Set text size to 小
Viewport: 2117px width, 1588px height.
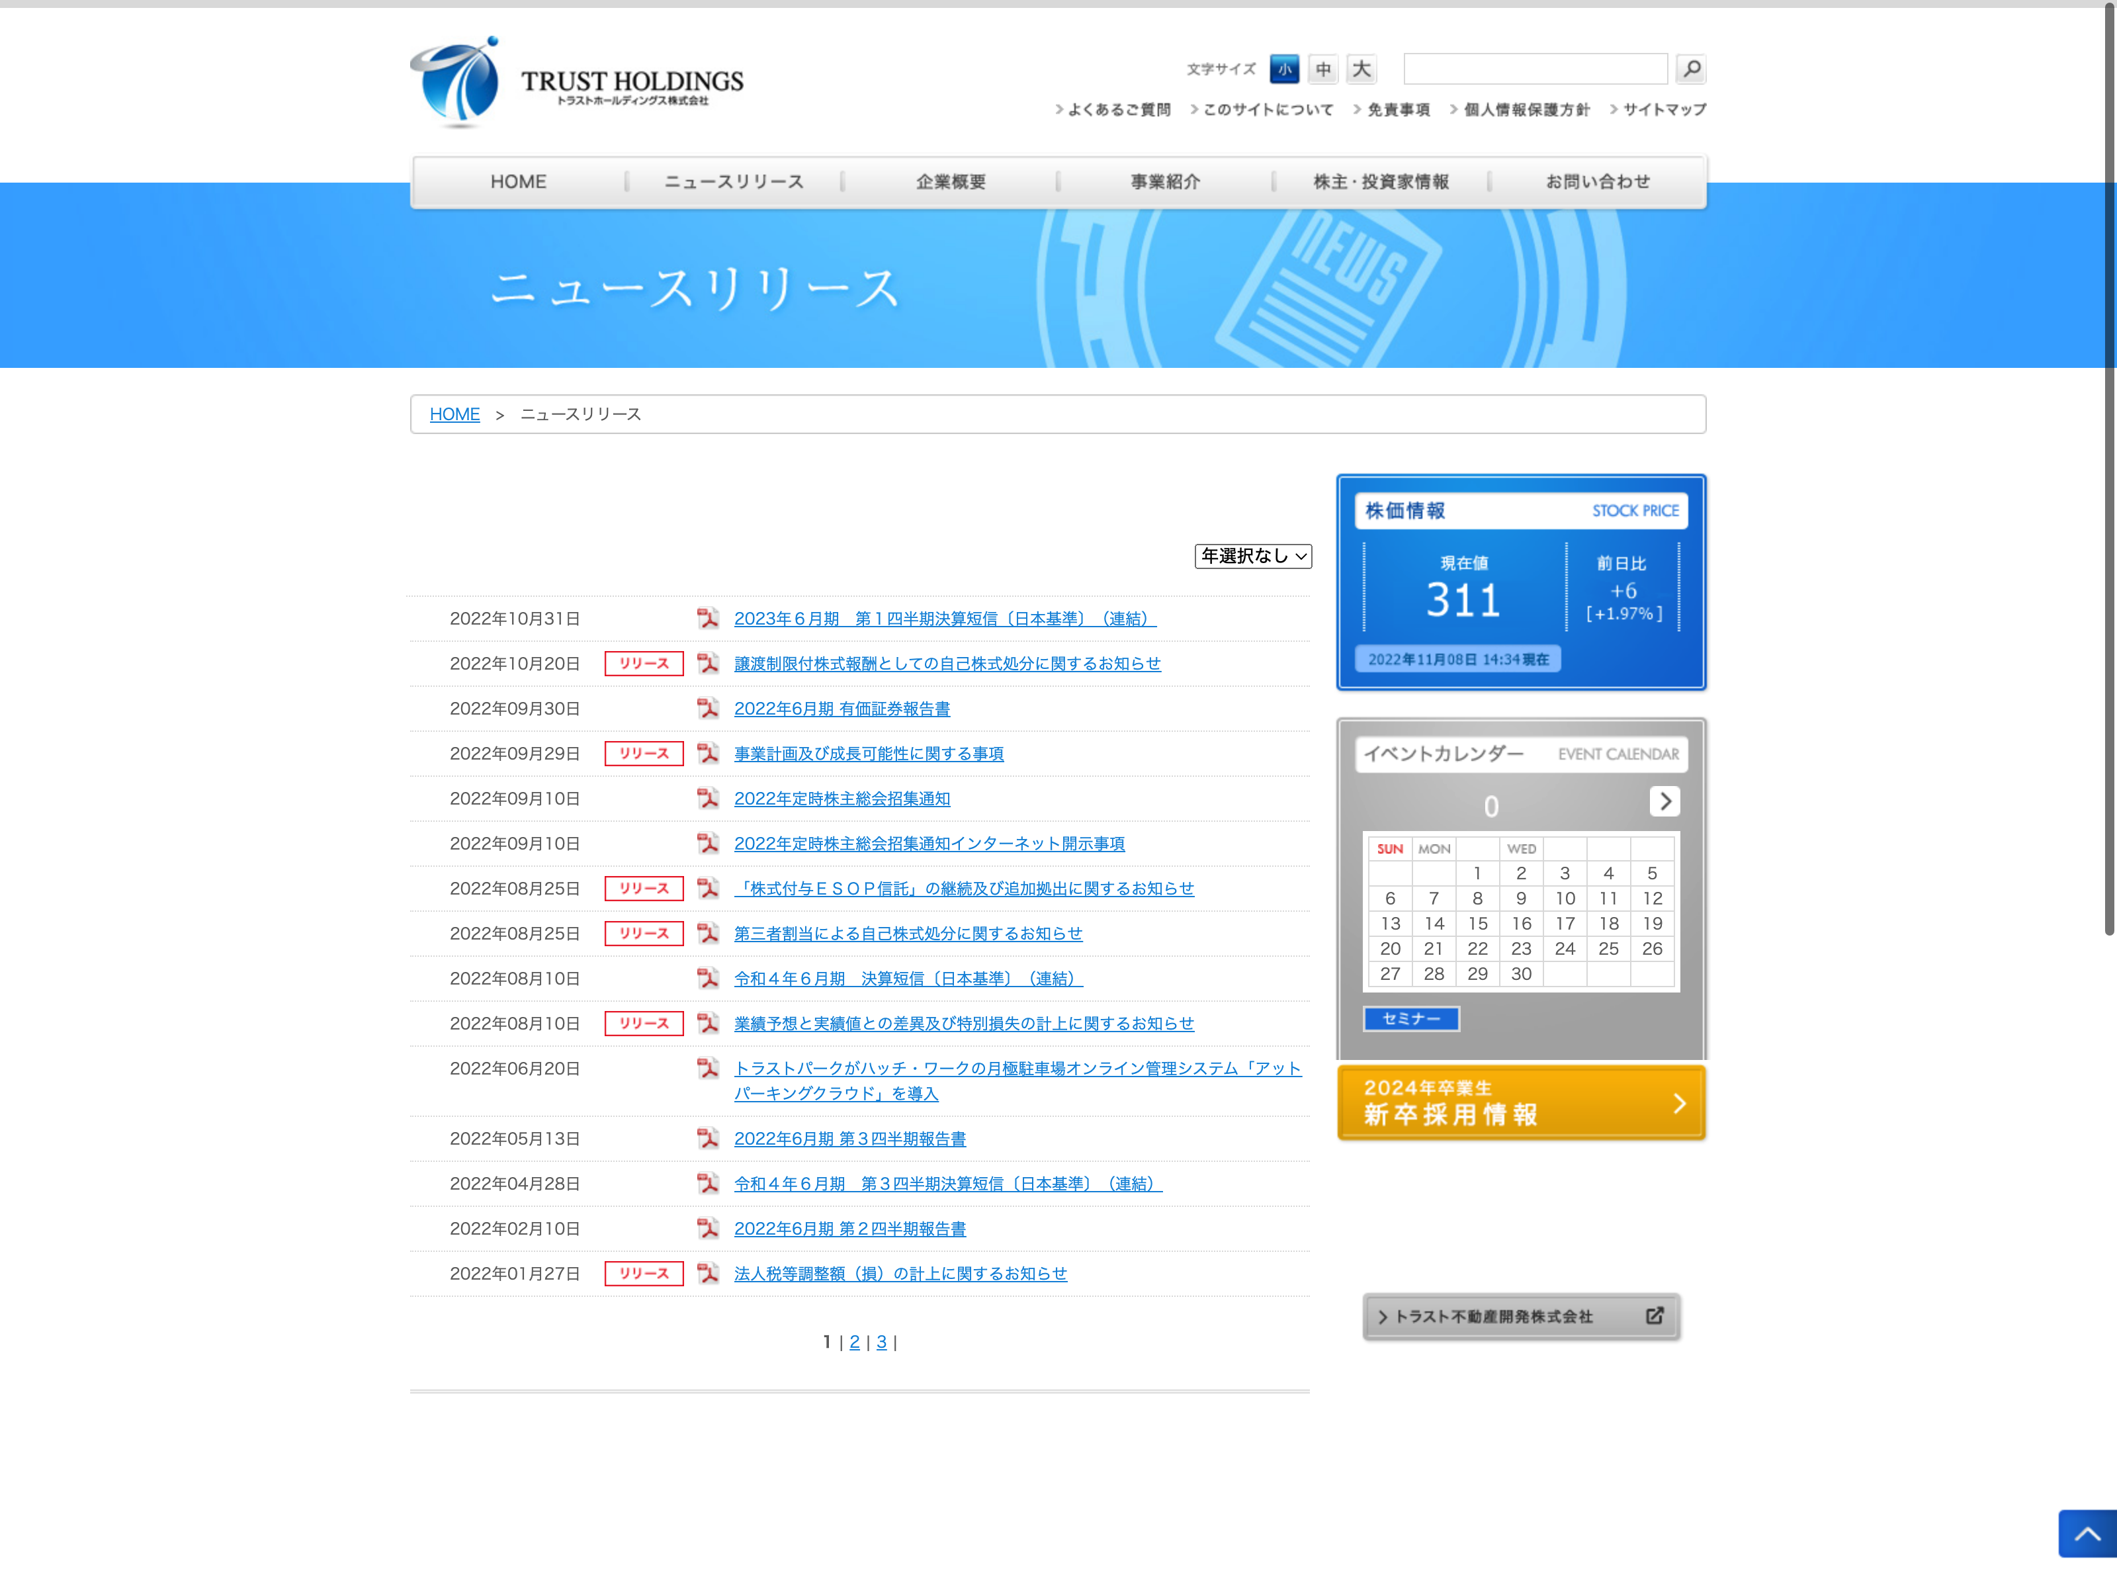(1284, 69)
